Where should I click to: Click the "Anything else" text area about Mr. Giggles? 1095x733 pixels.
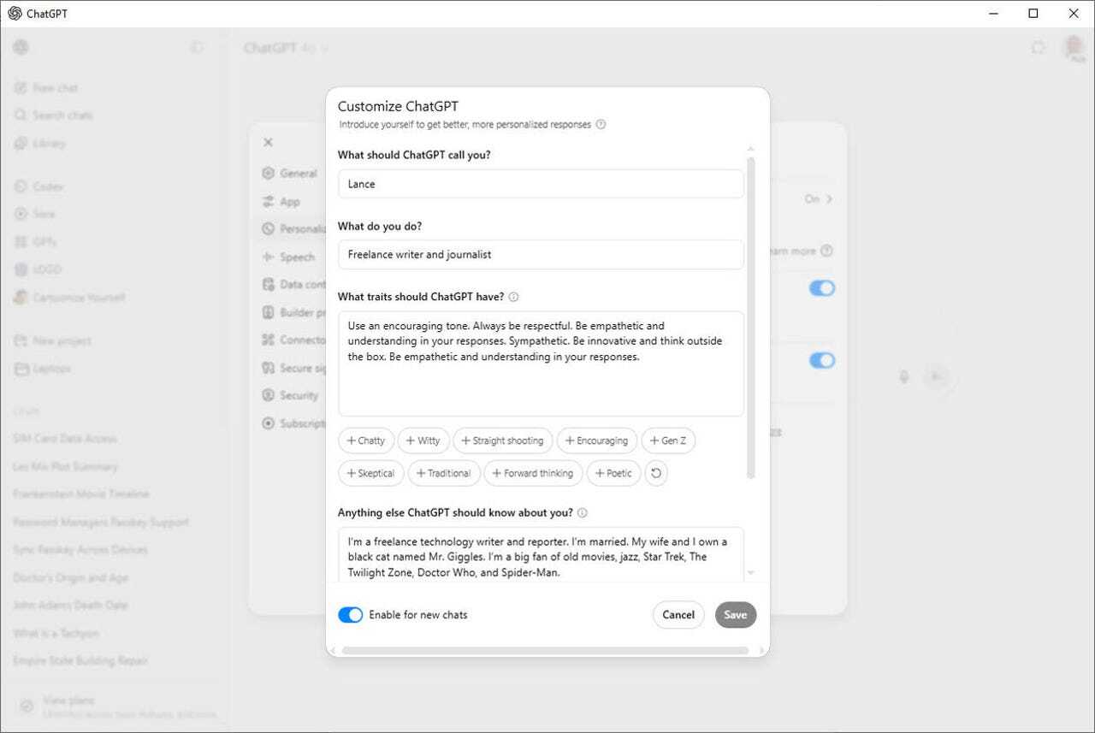click(541, 554)
